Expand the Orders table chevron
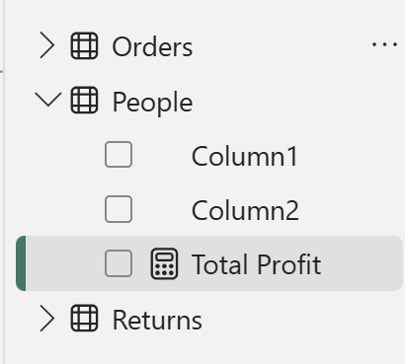The height and width of the screenshot is (364, 405). [x=47, y=45]
